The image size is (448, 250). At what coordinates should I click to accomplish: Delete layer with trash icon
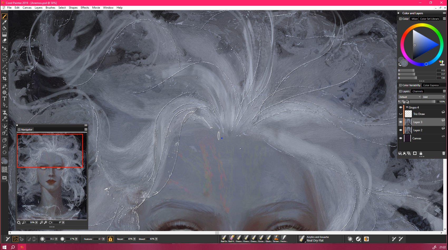444,153
